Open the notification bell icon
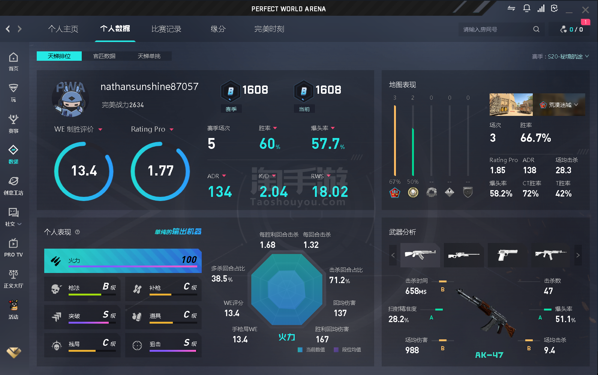Image resolution: width=598 pixels, height=375 pixels. tap(526, 8)
